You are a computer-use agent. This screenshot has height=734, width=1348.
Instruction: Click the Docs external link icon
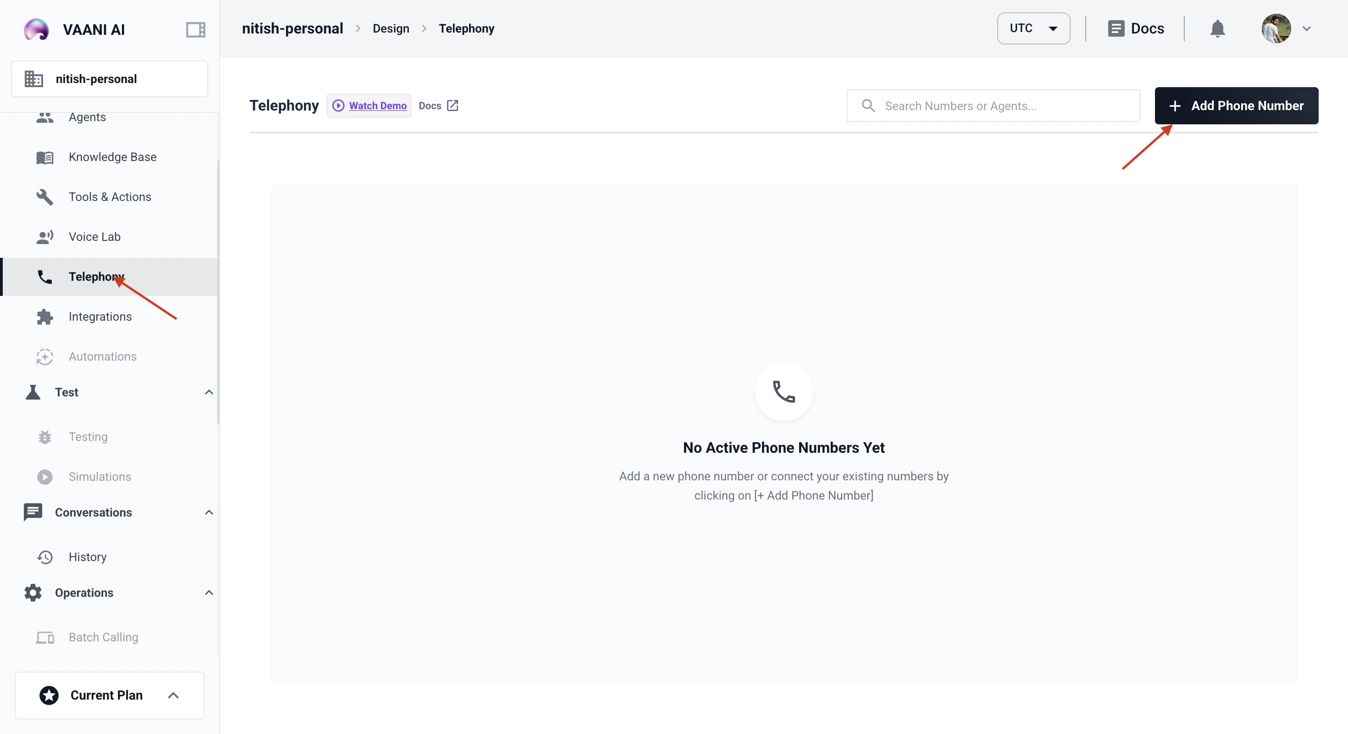[453, 106]
